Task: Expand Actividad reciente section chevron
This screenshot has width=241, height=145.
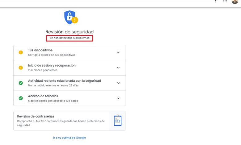Action: pos(118,83)
